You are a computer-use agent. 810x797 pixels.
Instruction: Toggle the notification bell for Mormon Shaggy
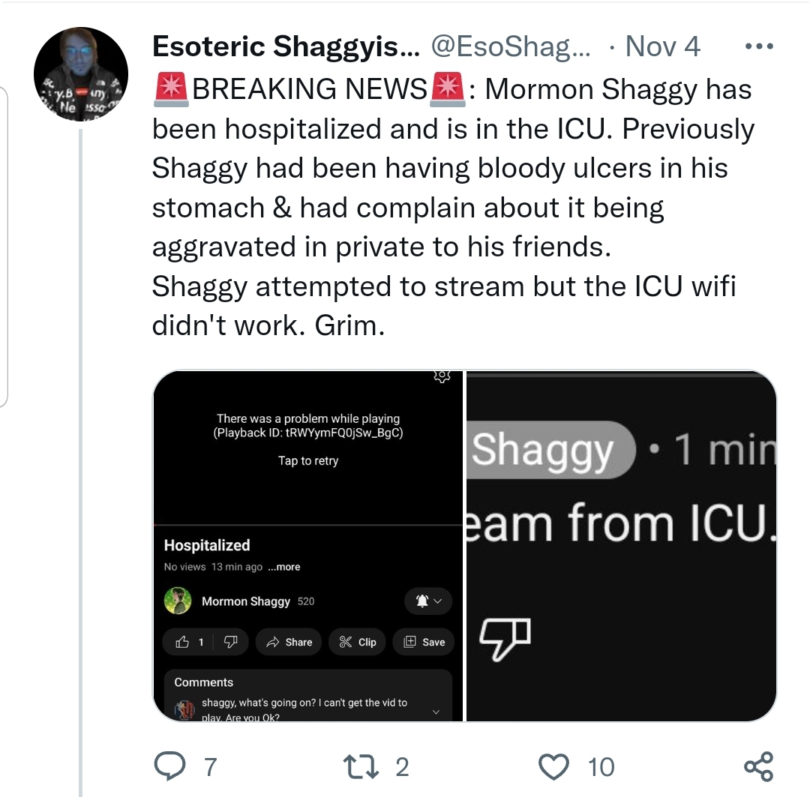click(x=421, y=601)
